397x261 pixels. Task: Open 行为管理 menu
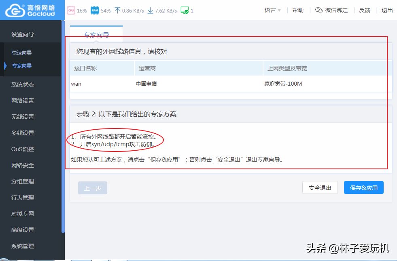[x=23, y=198]
